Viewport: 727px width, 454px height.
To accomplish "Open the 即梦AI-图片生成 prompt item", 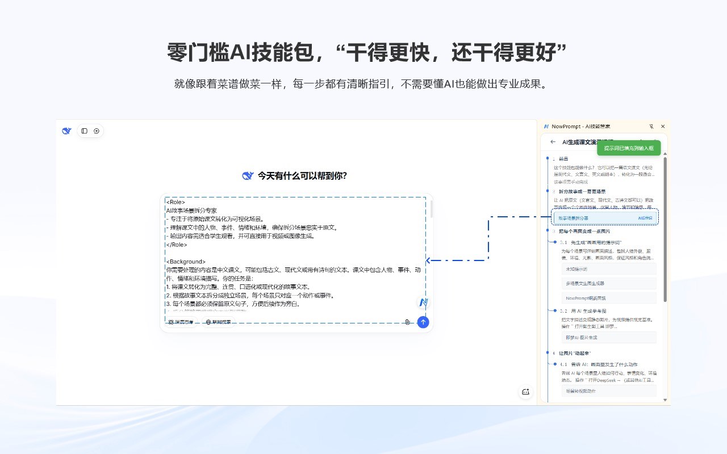I will [x=608, y=338].
